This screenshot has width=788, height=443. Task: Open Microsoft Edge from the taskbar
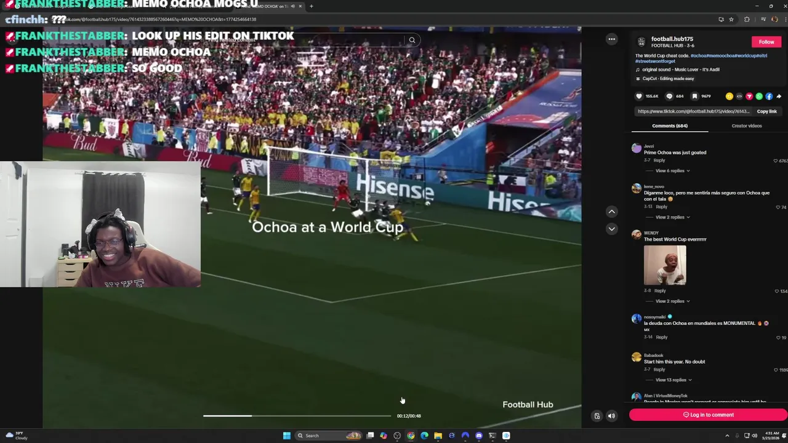424,436
